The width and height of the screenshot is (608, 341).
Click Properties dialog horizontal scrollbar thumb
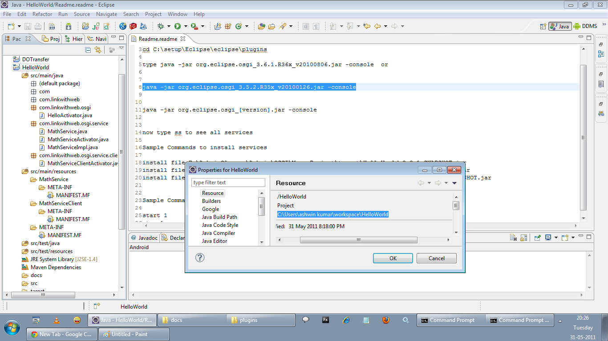358,240
